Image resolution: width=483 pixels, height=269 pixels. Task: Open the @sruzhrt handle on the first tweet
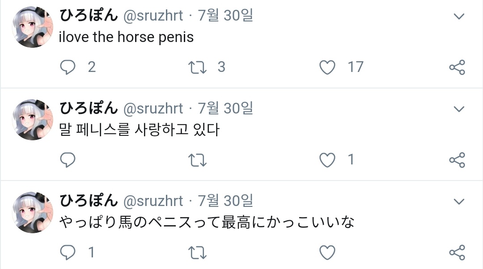153,16
